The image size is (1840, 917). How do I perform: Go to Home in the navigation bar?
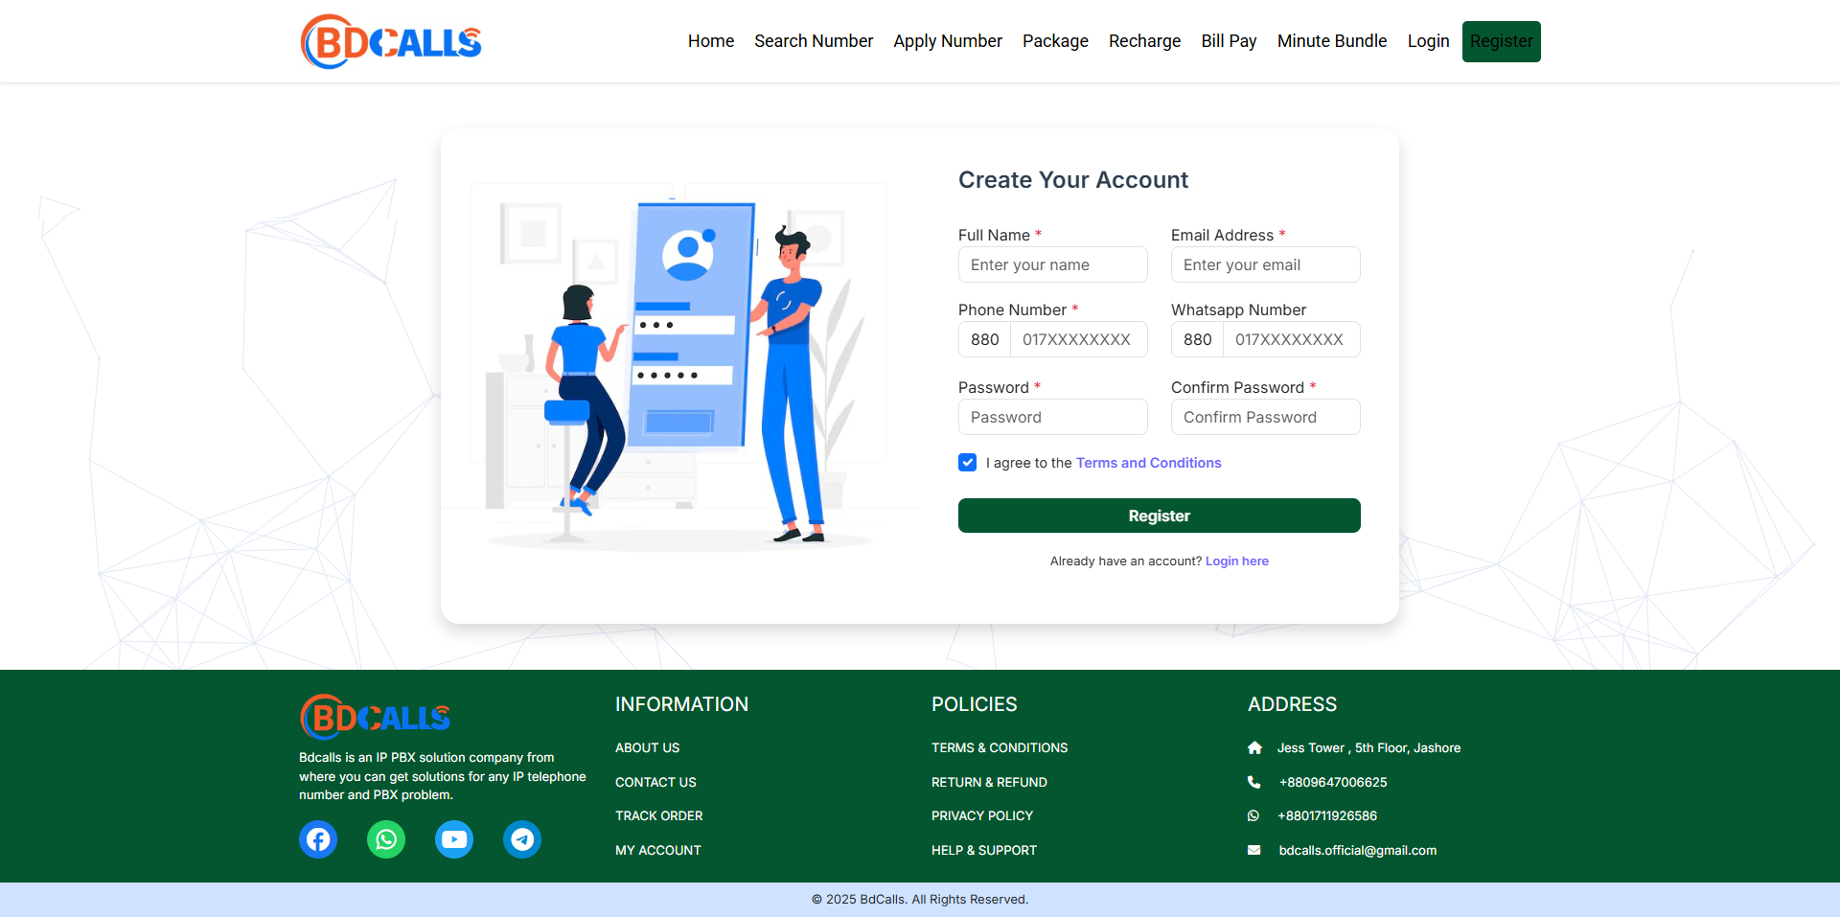711,41
